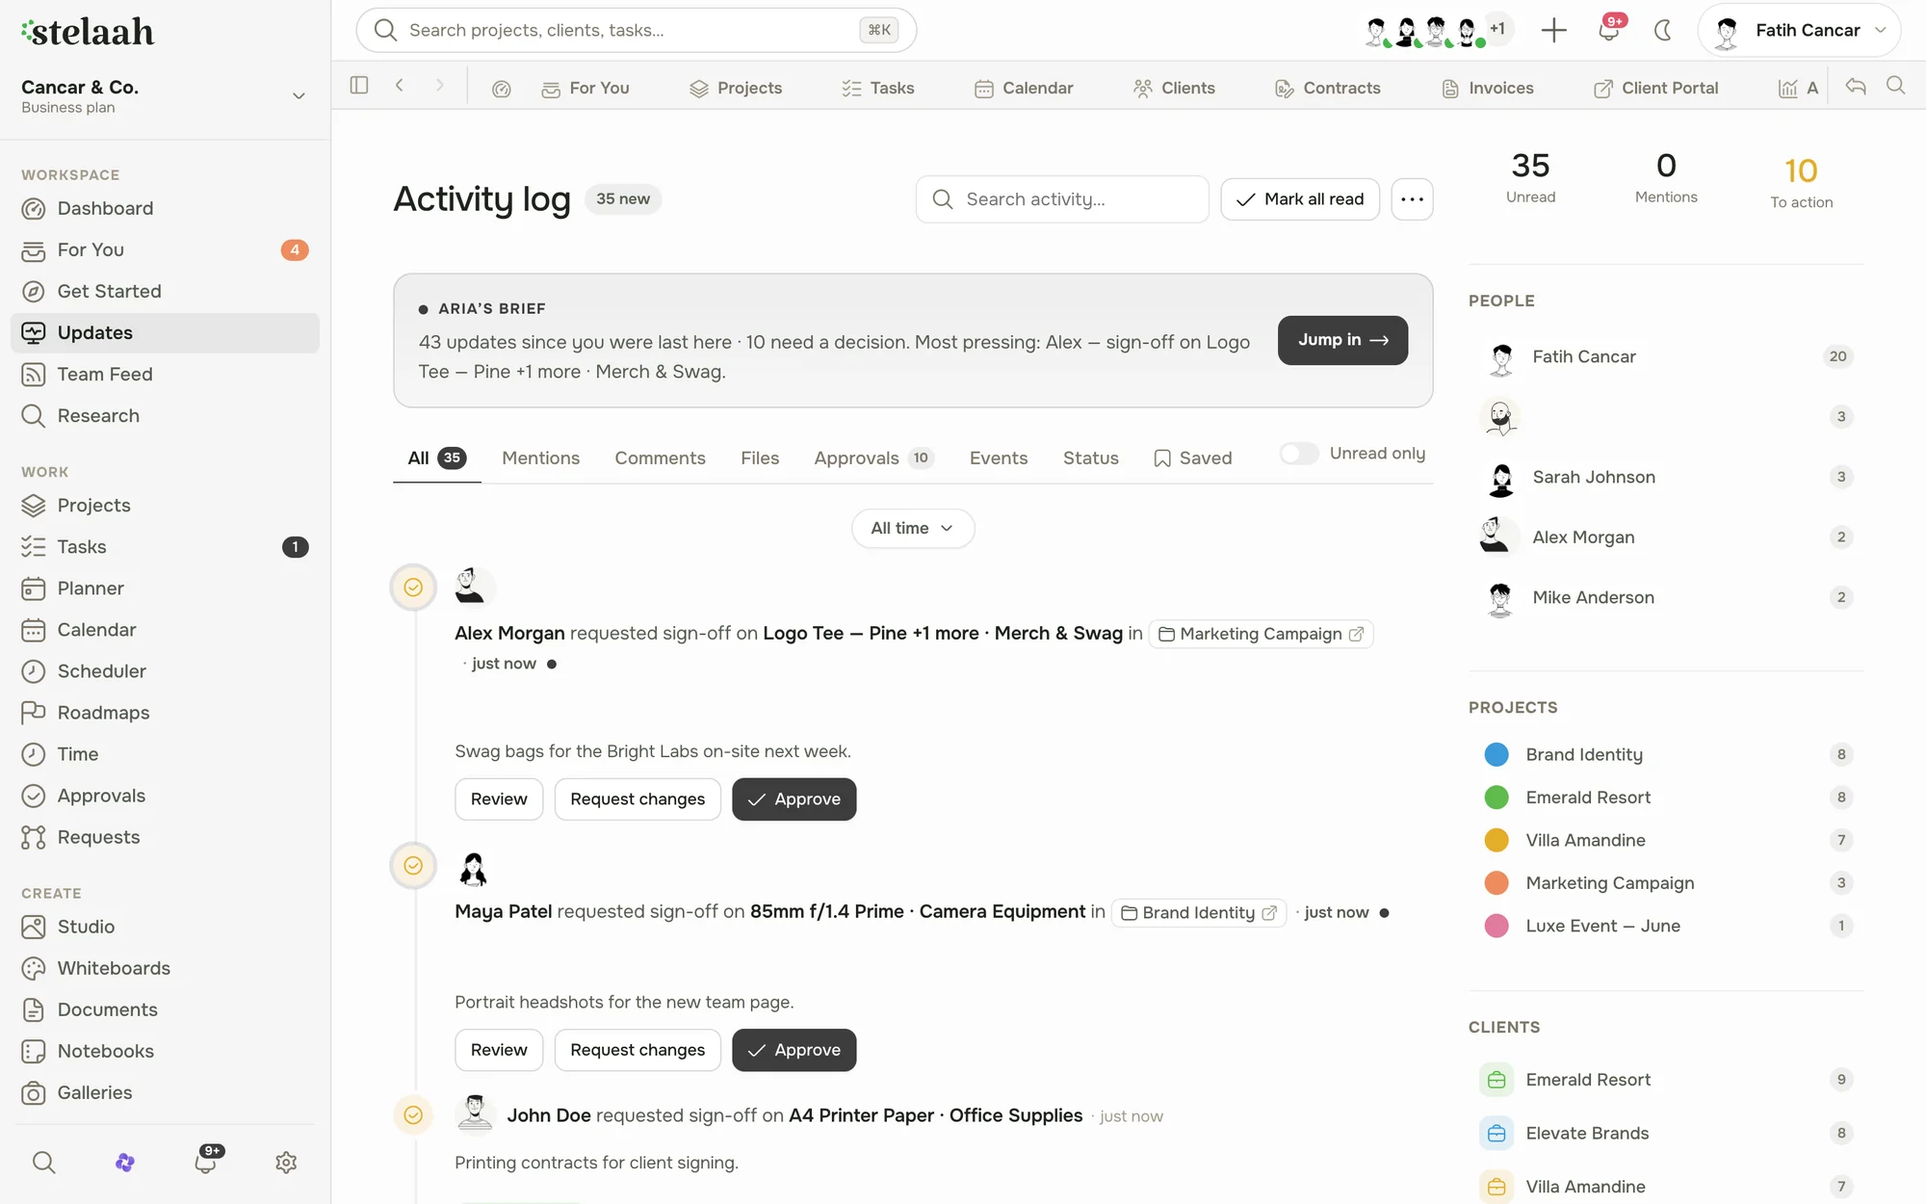Click the dashboard gauge icon in tab bar
1926x1204 pixels.
(x=501, y=89)
